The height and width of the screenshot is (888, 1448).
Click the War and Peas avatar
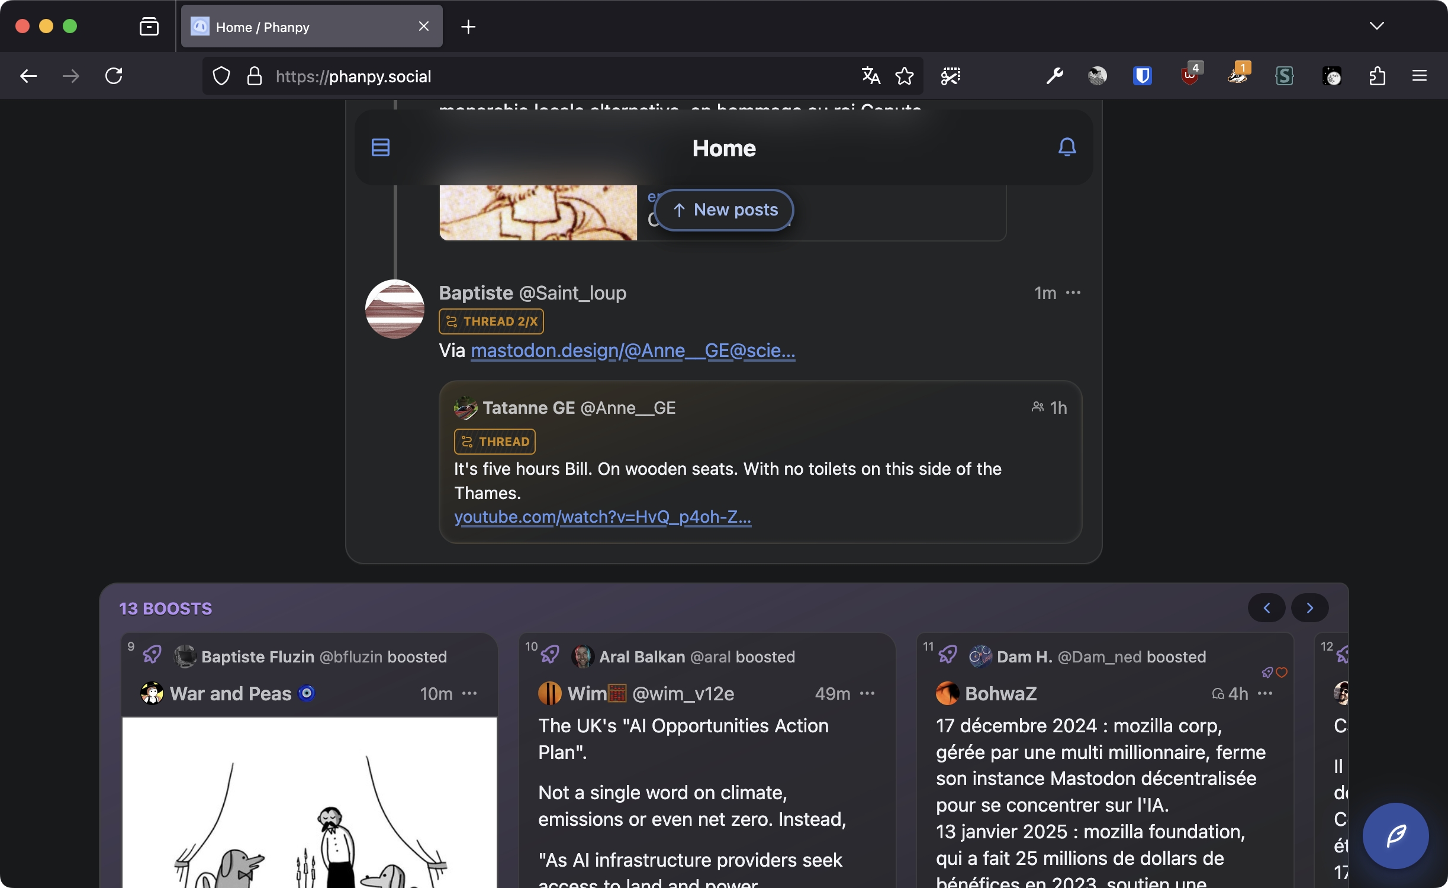tap(152, 693)
